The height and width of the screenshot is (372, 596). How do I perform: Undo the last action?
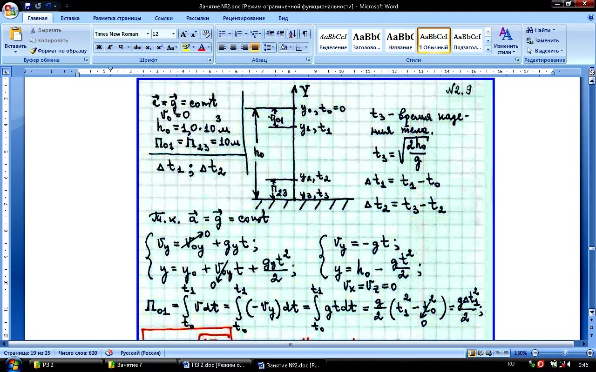[38, 6]
